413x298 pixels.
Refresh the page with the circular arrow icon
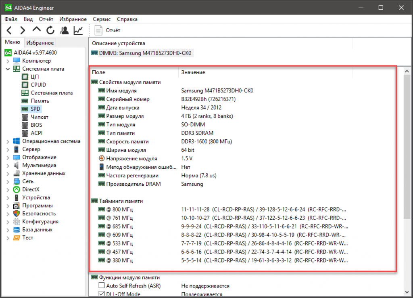pos(50,31)
